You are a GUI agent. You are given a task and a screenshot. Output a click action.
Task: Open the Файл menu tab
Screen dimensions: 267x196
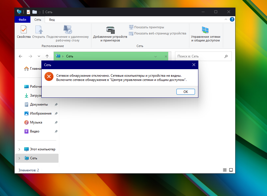(x=23, y=20)
